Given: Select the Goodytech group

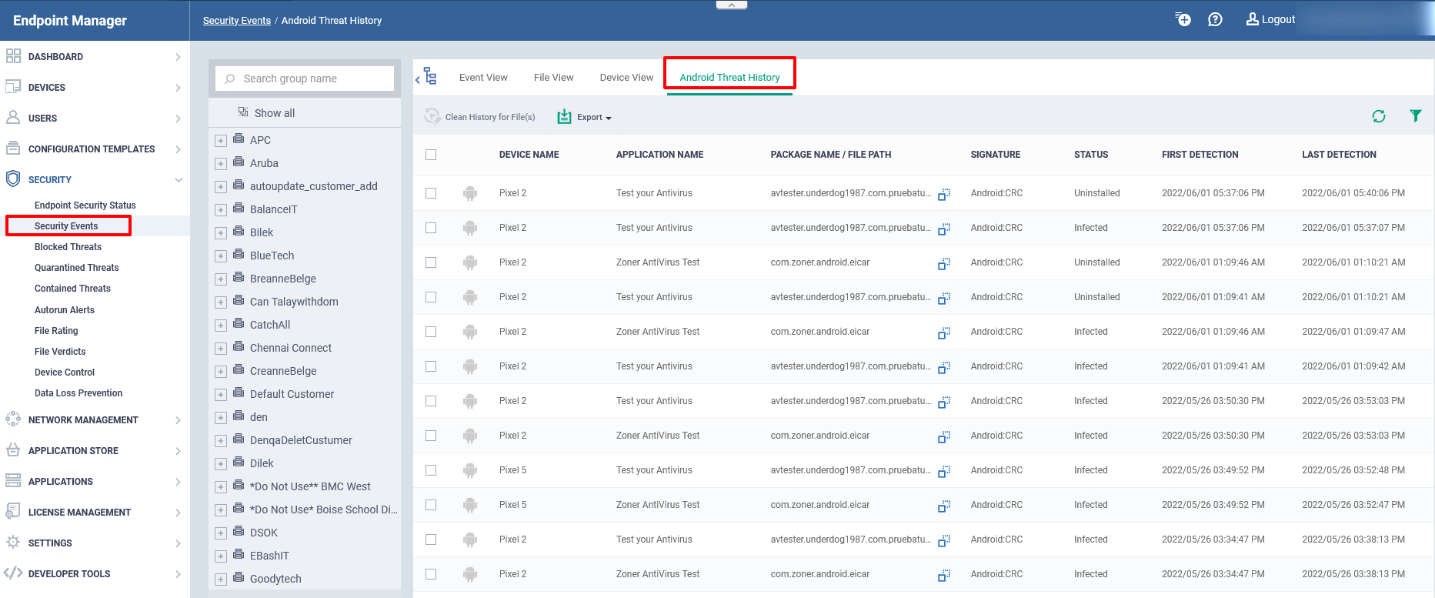Looking at the screenshot, I should pos(275,579).
